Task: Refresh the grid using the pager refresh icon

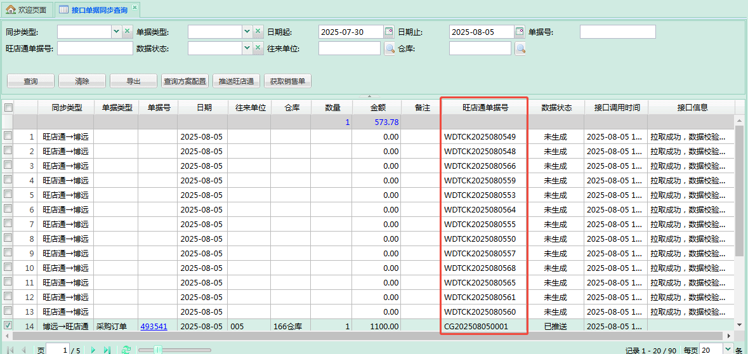Action: [x=126, y=350]
